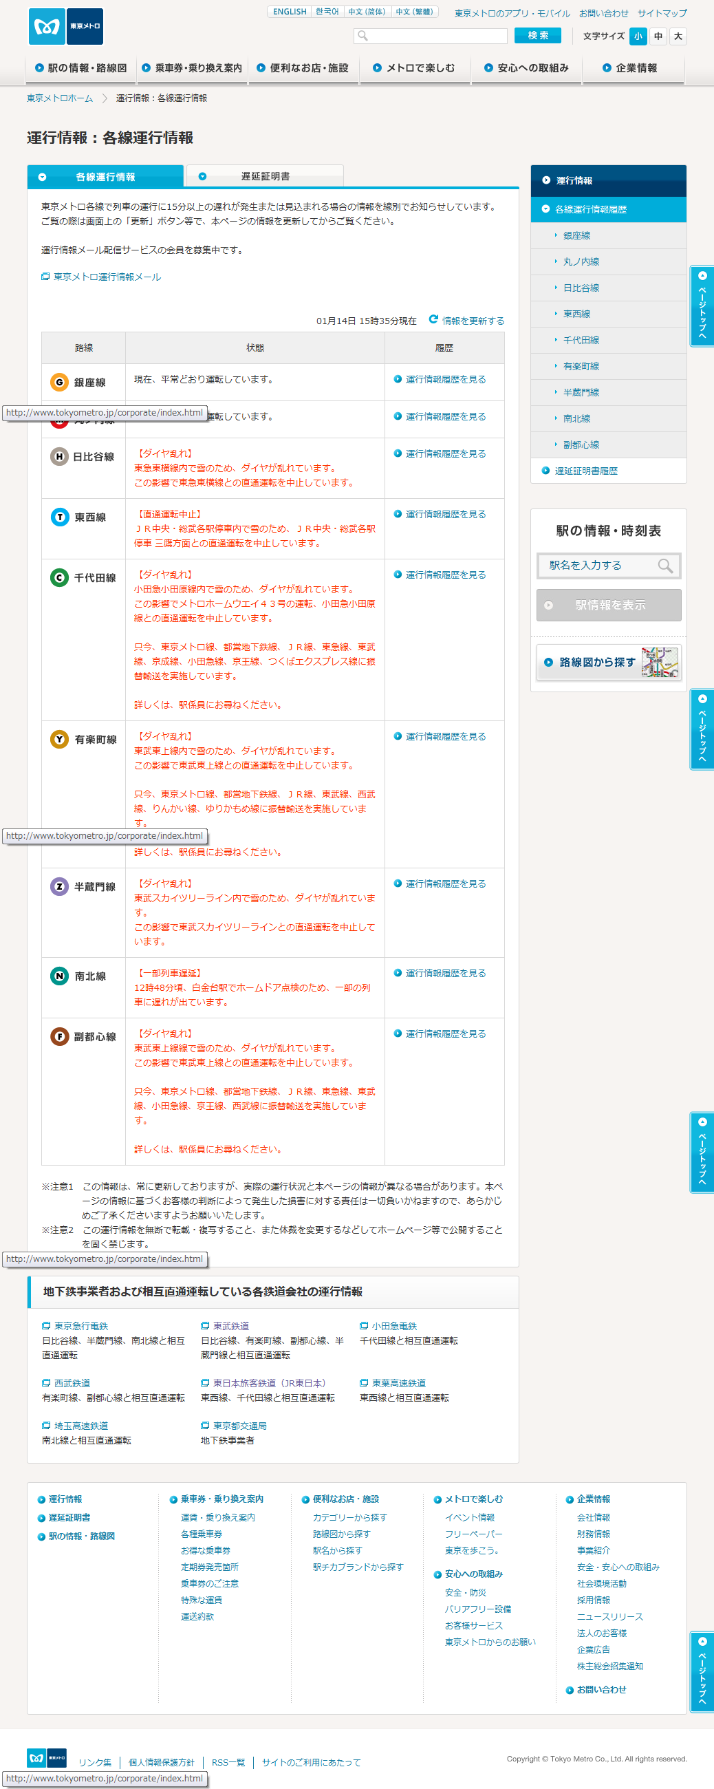The width and height of the screenshot is (714, 1789).
Task: Click the Yurakucho line Y icon
Action: point(59,739)
